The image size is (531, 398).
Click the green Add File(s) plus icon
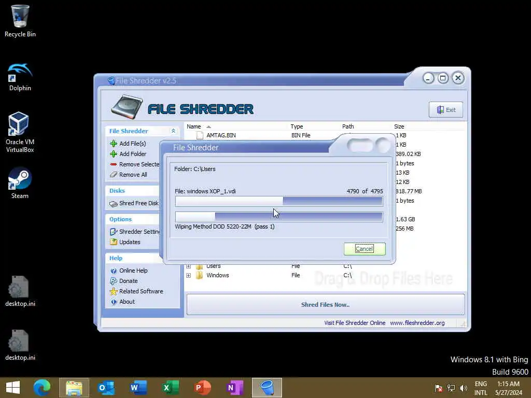[114, 144]
